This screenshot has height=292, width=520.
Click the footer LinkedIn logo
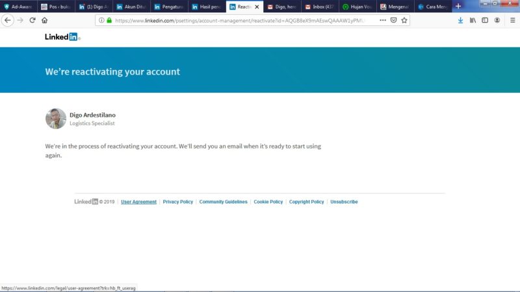86,202
